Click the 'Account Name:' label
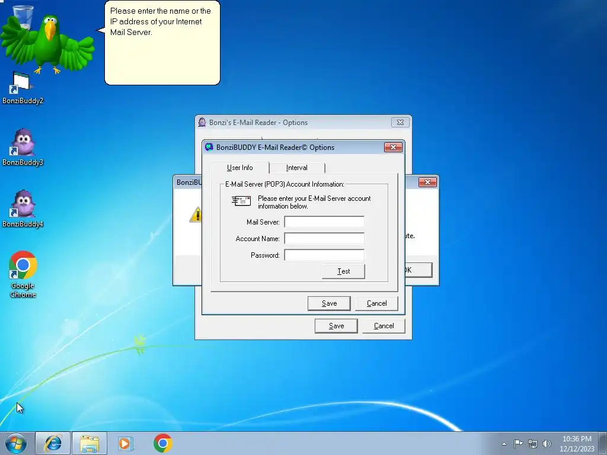 [257, 239]
